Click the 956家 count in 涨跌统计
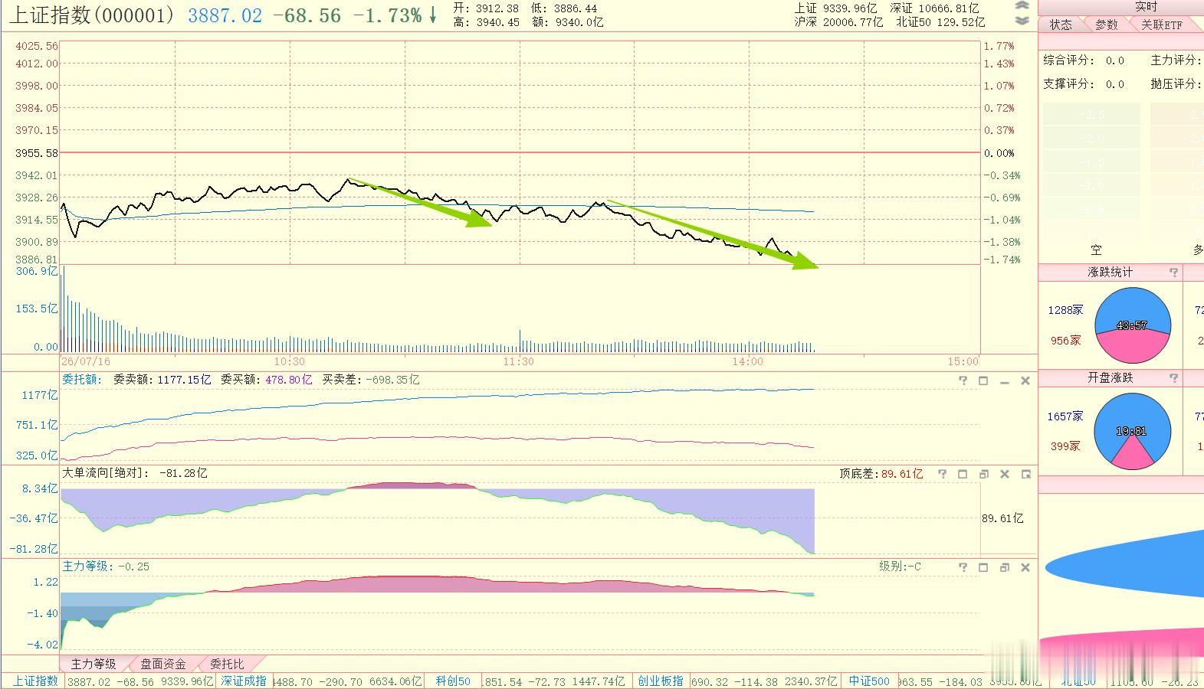This screenshot has width=1204, height=689. click(1065, 341)
